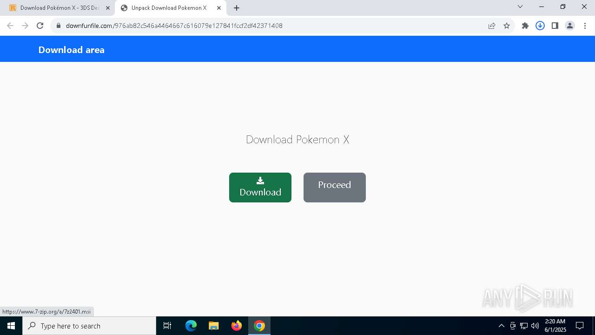
Task: Open the clock showing 2:20 AM
Action: (555, 326)
